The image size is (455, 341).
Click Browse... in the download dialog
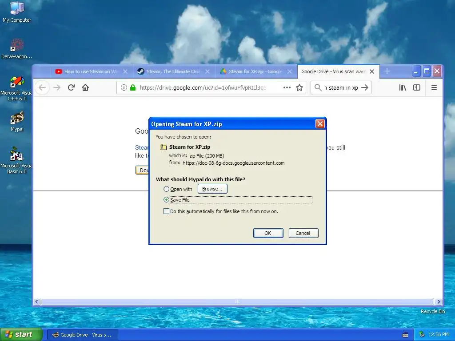pyautogui.click(x=212, y=189)
